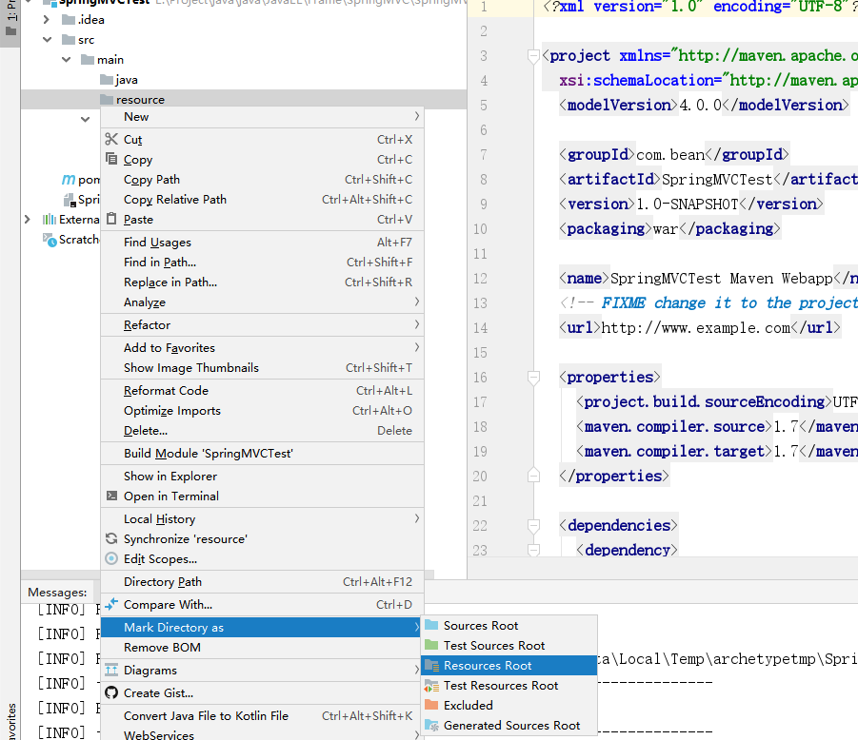Viewport: 858px width, 740px height.
Task: Click the Open in Terminal icon
Action: coord(111,496)
